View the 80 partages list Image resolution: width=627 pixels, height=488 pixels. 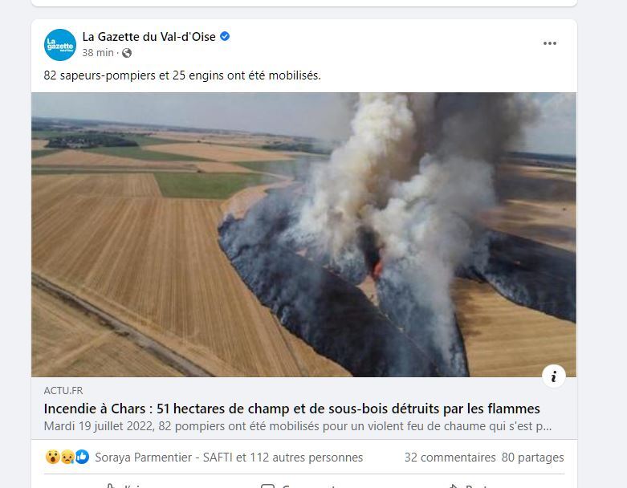pos(532,458)
